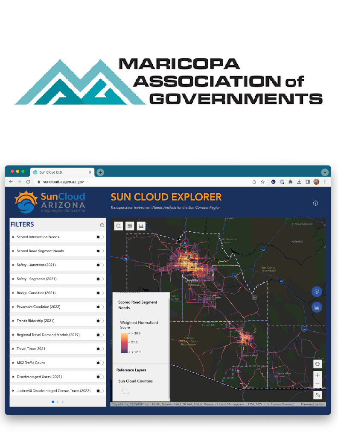Viewport: 338px width, 437px height.
Task: Open new browser tab with plus
Action: (x=100, y=172)
